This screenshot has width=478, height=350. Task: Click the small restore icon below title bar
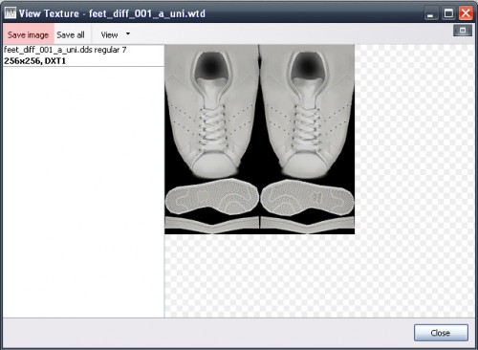coord(463,31)
